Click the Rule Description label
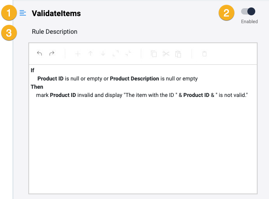Viewport: 269px width, 199px height. pos(55,31)
